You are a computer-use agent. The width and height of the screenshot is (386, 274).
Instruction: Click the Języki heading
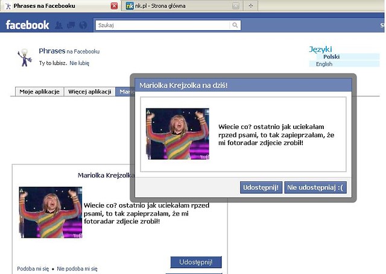320,49
